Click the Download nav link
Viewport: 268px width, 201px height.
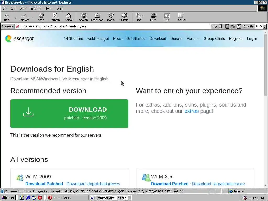(158, 38)
